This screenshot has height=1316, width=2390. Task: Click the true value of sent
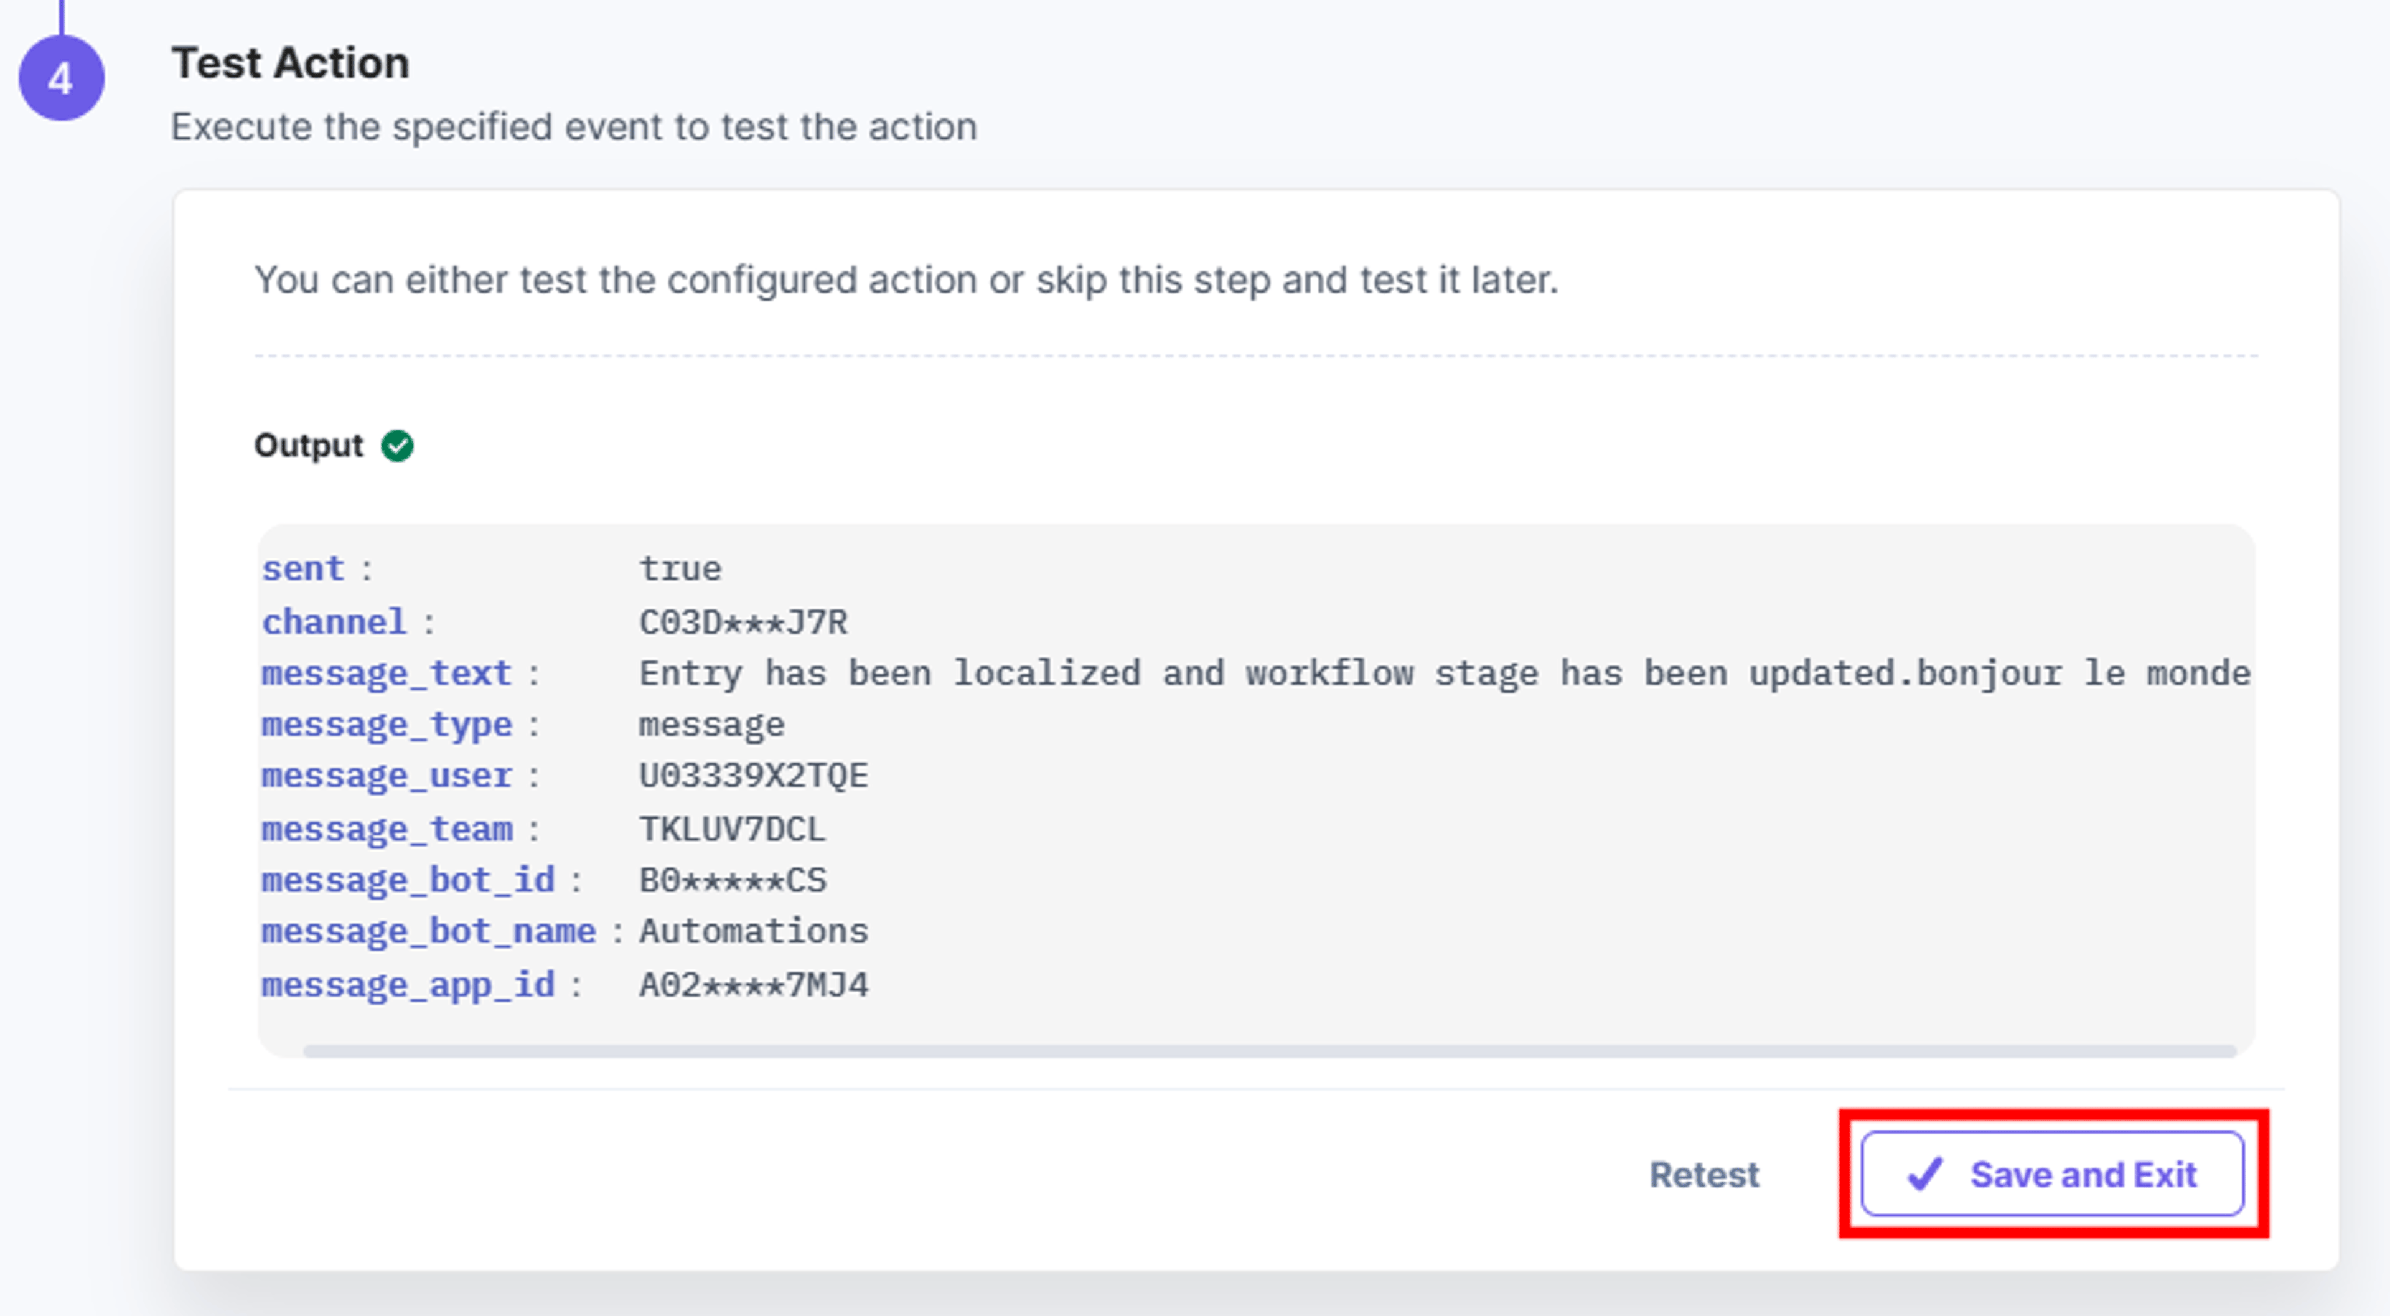pos(680,569)
